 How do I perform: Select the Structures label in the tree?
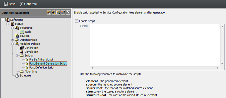(x=26, y=28)
